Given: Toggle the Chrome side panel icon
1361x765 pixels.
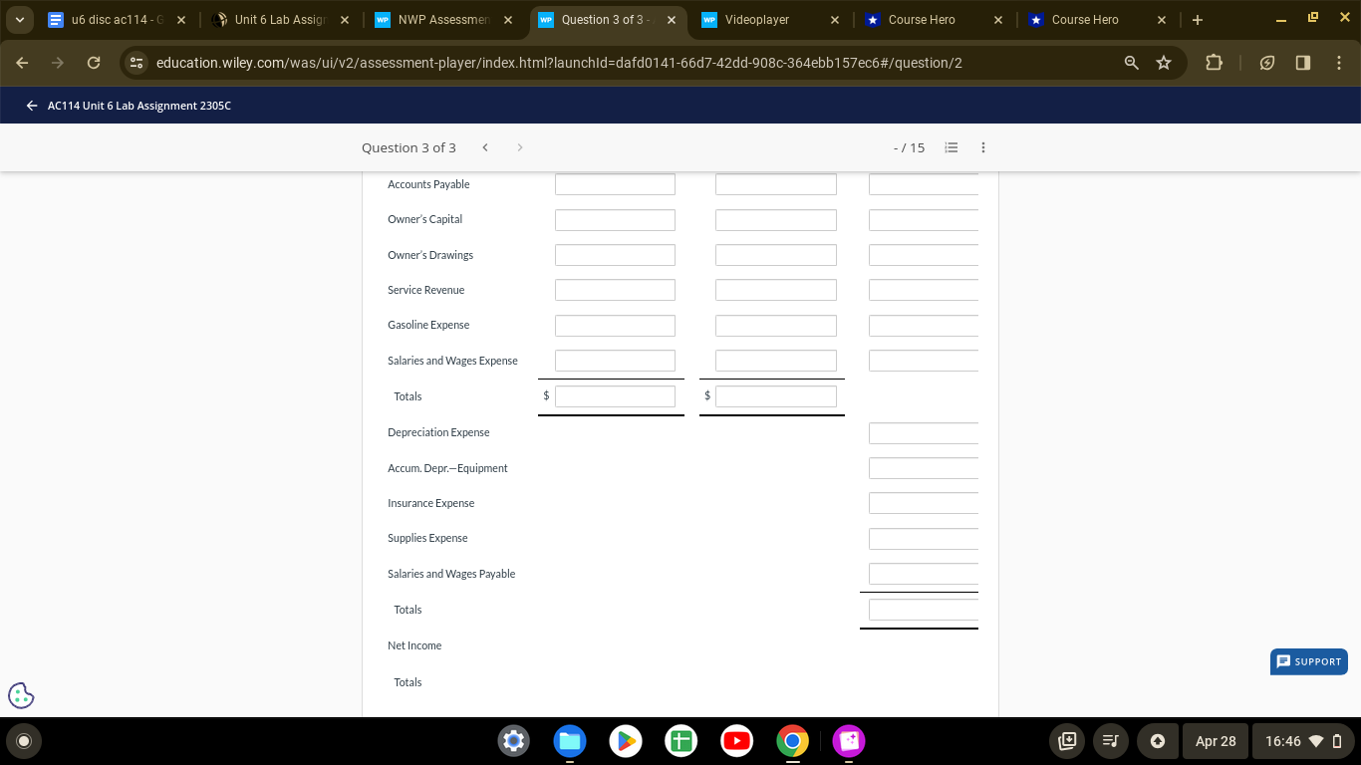Looking at the screenshot, I should (x=1303, y=63).
